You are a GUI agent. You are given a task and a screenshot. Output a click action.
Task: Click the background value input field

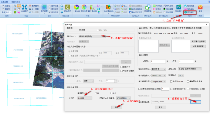(x=165, y=89)
